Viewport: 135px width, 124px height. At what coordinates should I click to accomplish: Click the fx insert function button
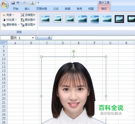49,38
